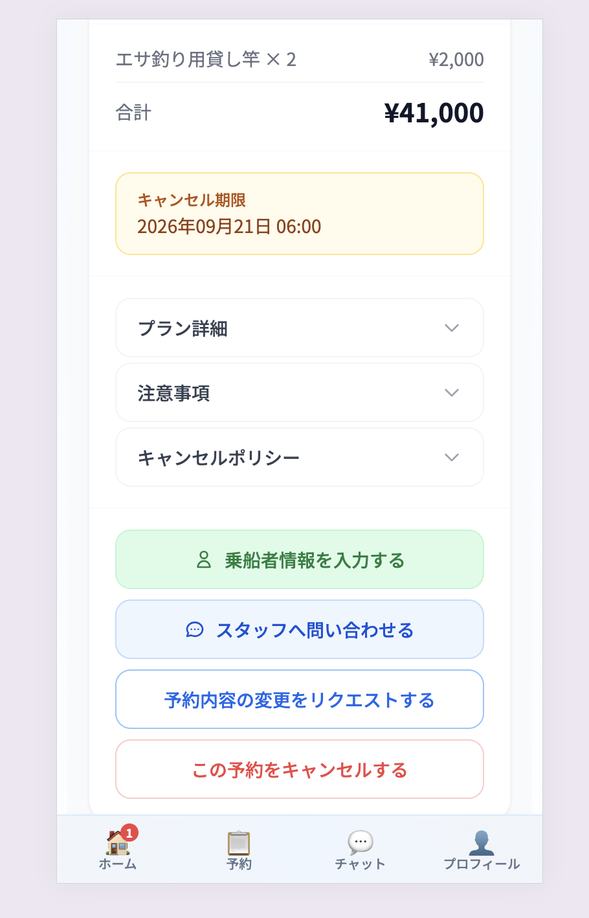Click the green 乗船者情報を入力する button

pos(300,559)
